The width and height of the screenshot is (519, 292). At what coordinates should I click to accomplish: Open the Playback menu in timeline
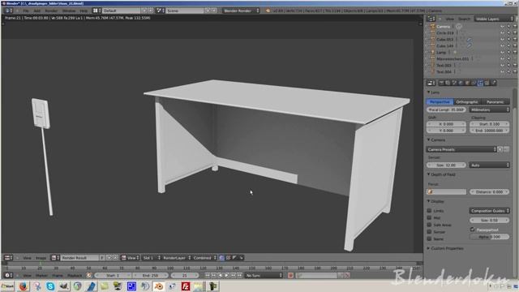(75, 275)
